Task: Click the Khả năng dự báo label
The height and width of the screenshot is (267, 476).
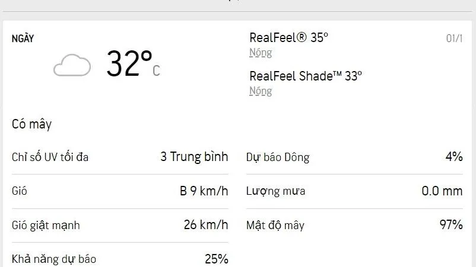Action: (54, 259)
